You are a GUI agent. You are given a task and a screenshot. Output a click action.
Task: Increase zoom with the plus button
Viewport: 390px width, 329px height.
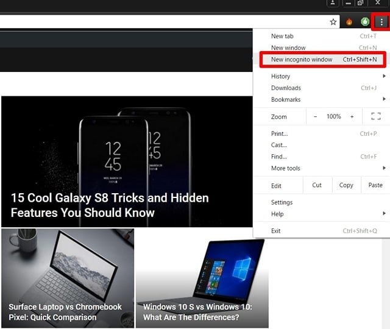click(352, 116)
